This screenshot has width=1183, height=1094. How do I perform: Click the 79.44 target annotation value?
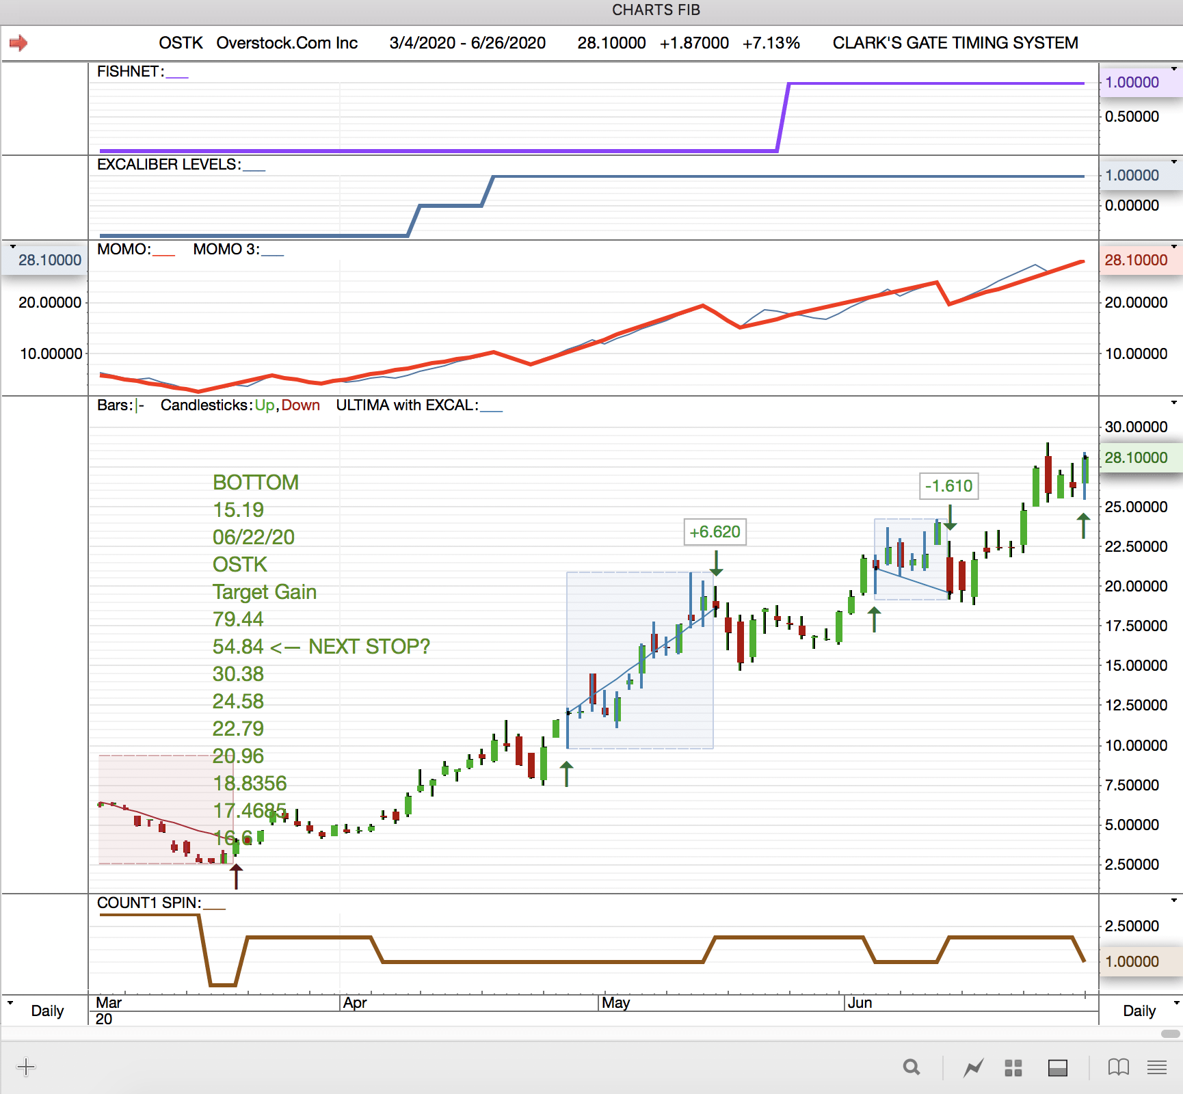(238, 619)
